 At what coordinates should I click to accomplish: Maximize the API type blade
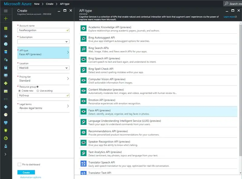233,11
